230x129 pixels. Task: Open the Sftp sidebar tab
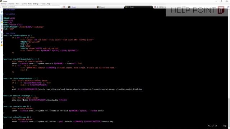2,43
